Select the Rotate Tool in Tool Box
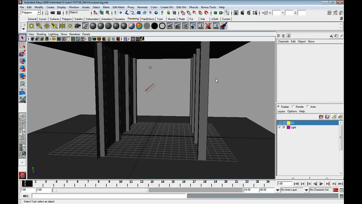Screen dimensions: 362x204 click(x=22, y=69)
